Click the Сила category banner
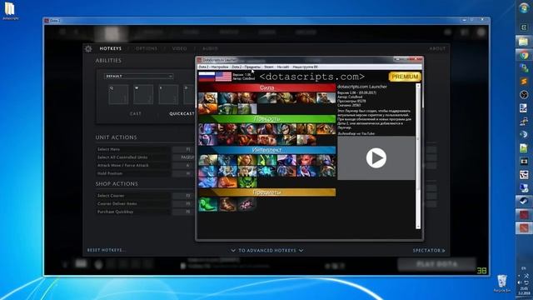 click(x=266, y=87)
